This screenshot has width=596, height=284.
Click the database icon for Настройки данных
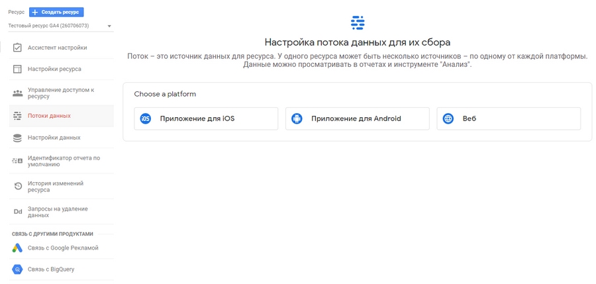tap(17, 138)
